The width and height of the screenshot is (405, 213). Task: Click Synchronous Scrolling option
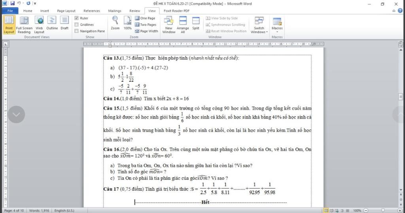tap(225, 25)
